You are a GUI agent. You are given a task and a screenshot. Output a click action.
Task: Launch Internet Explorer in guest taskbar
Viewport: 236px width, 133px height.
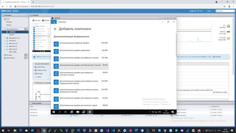tap(72, 112)
